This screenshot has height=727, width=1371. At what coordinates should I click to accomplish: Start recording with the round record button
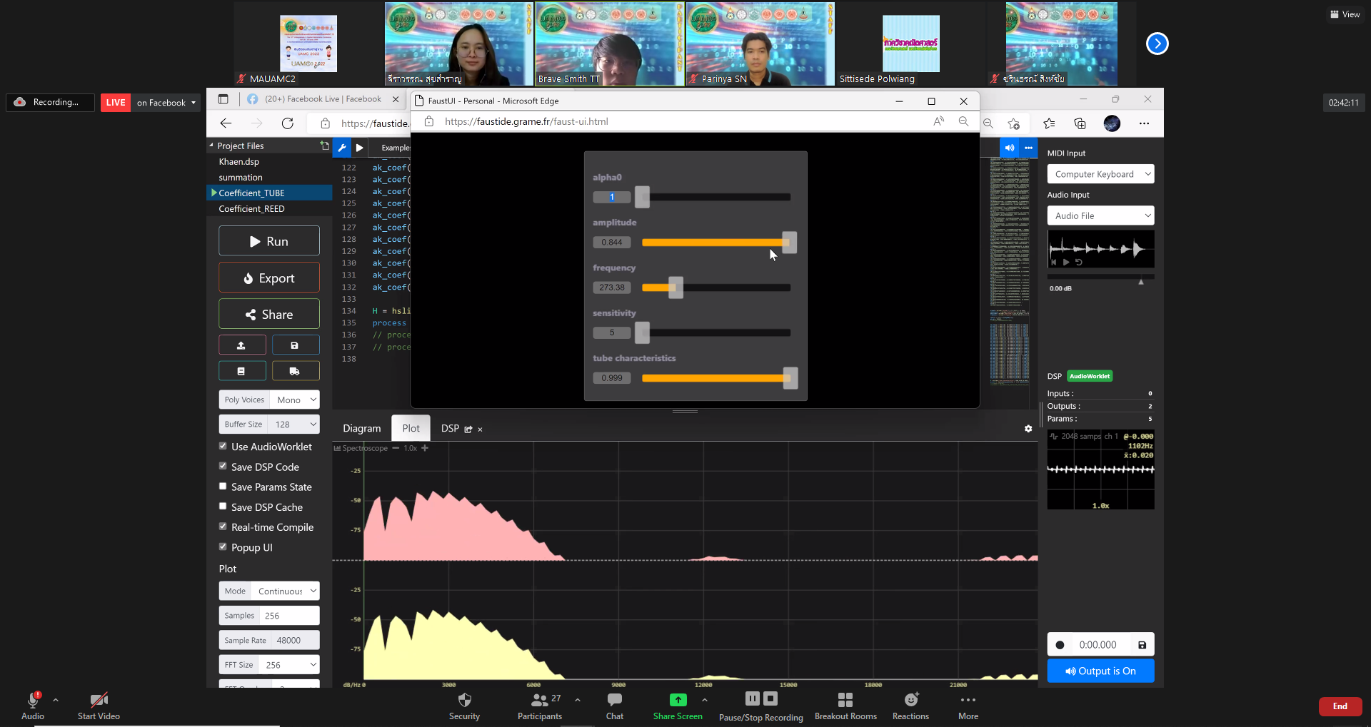1060,645
